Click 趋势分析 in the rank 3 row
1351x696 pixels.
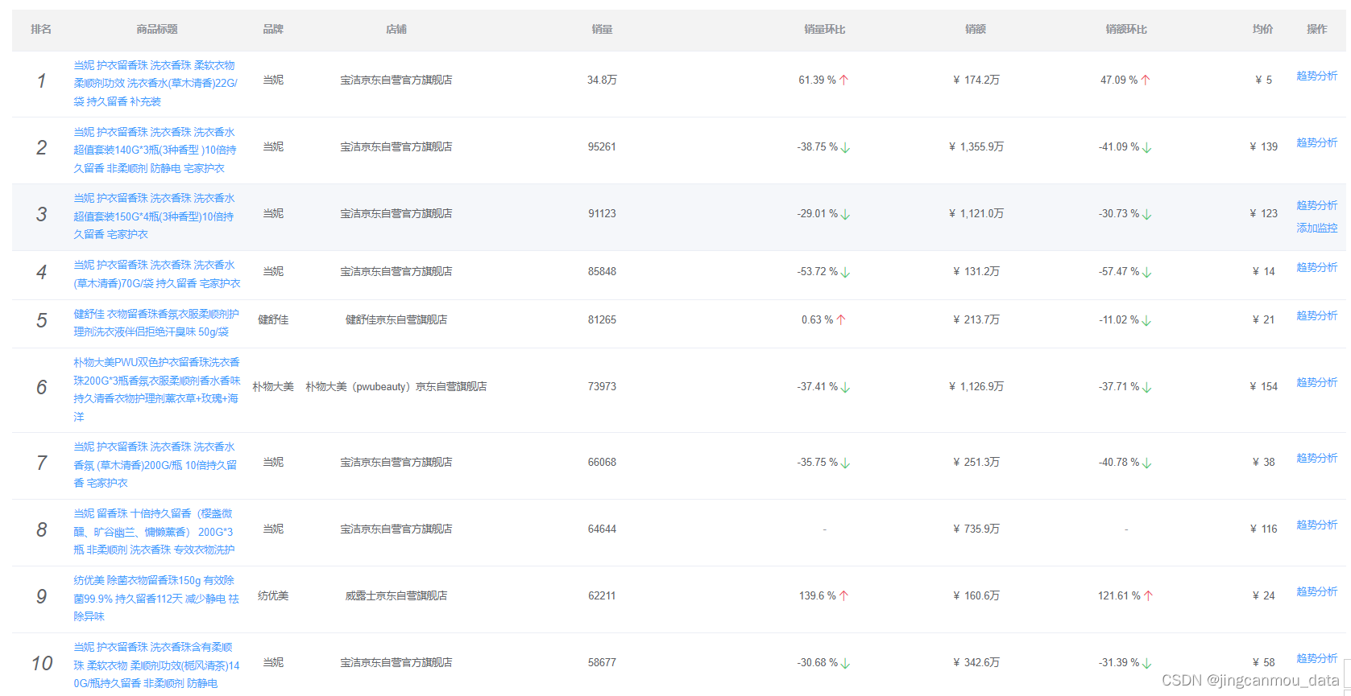pos(1316,205)
